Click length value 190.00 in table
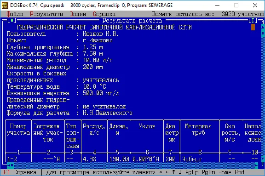265x176 pixels. click(x=119, y=159)
